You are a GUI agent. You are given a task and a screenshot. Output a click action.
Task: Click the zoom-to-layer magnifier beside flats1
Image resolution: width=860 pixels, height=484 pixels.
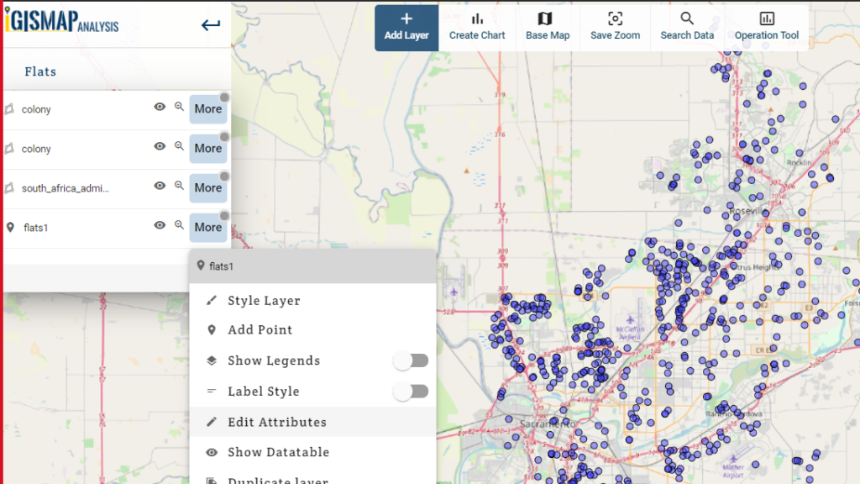coord(179,225)
